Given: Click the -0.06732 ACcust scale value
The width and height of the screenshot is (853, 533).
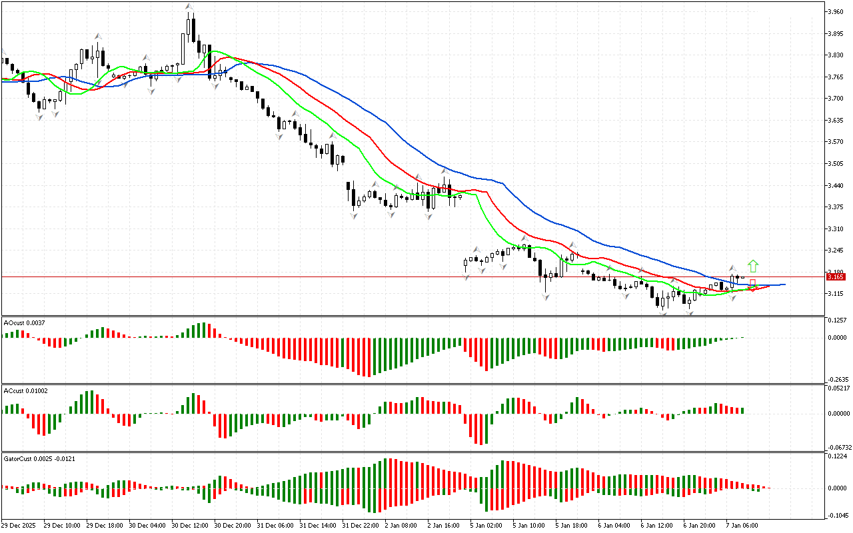Looking at the screenshot, I should (x=838, y=447).
